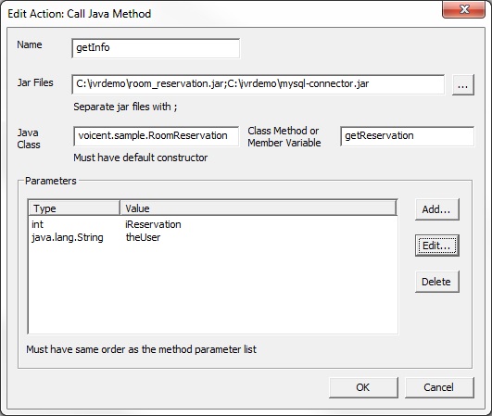492x416 pixels.
Task: Click the Name field containing getInfo
Action: point(156,48)
